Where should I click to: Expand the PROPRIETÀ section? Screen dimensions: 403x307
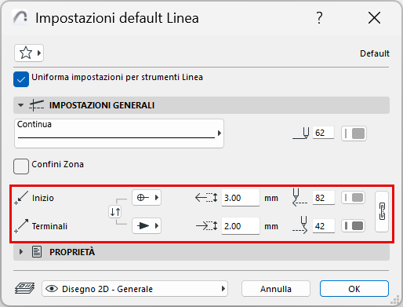coord(21,252)
